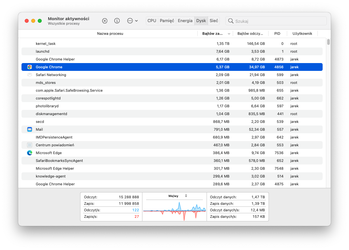Select com.apple.Safari.SafeBrowsing.Service row
This screenshot has height=250, width=349.
[x=172, y=90]
